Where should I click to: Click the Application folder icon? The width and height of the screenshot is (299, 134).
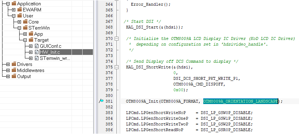[14, 4]
